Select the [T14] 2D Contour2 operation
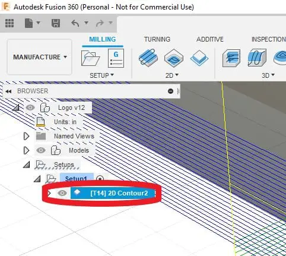This screenshot has width=286, height=256. tap(113, 193)
